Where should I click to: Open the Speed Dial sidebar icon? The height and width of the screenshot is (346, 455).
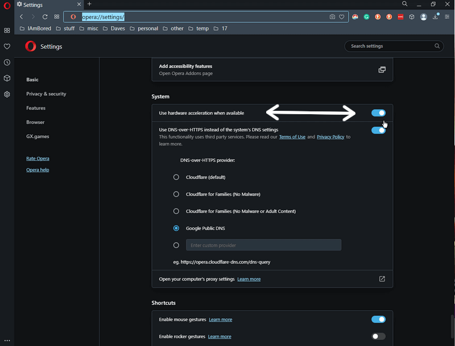pyautogui.click(x=7, y=31)
